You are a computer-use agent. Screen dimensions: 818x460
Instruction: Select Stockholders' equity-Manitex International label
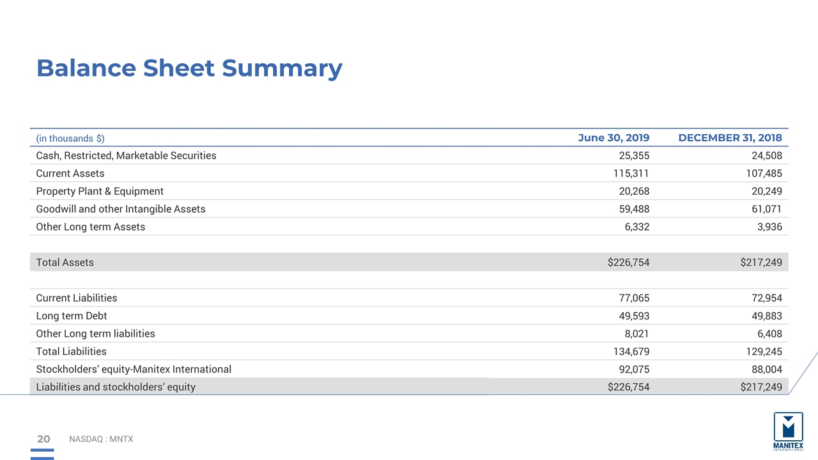134,369
